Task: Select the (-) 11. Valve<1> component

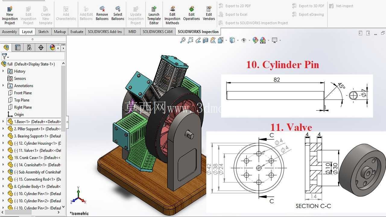Action: pos(34,150)
